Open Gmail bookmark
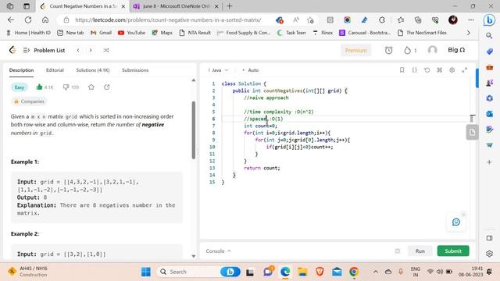500x281 pixels. pos(101,33)
